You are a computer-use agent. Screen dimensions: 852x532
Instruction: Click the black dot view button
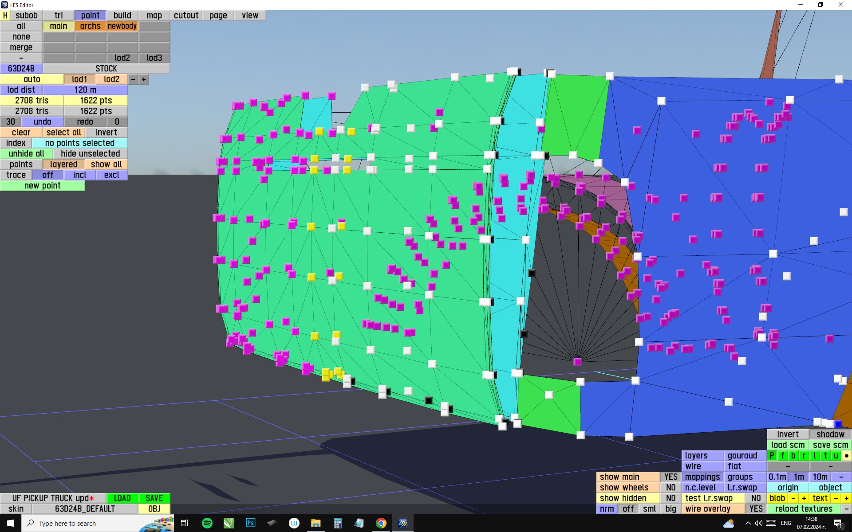pyautogui.click(x=846, y=455)
